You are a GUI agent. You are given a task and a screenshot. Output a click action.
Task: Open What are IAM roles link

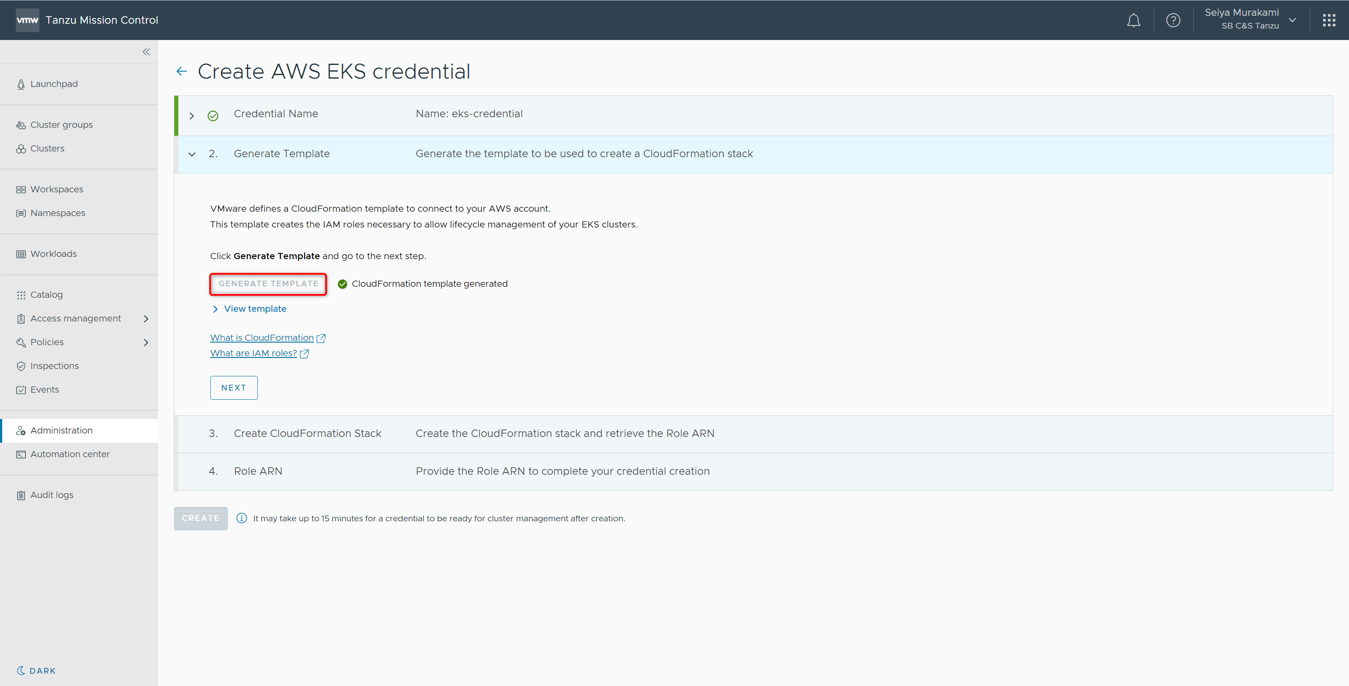tap(253, 354)
